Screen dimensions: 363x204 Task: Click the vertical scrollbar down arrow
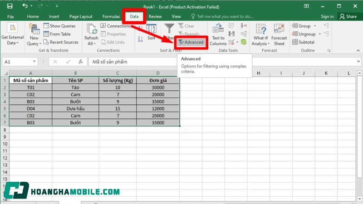pyautogui.click(x=359, y=199)
